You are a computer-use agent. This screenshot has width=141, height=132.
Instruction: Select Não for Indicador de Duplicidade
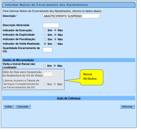[55, 35]
